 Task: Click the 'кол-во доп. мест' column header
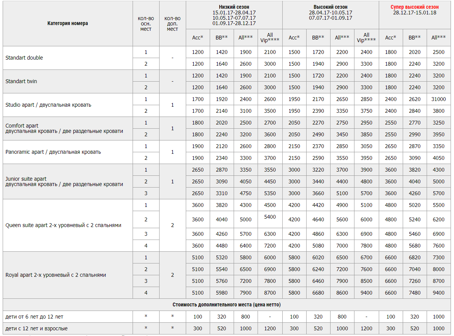pyautogui.click(x=172, y=24)
